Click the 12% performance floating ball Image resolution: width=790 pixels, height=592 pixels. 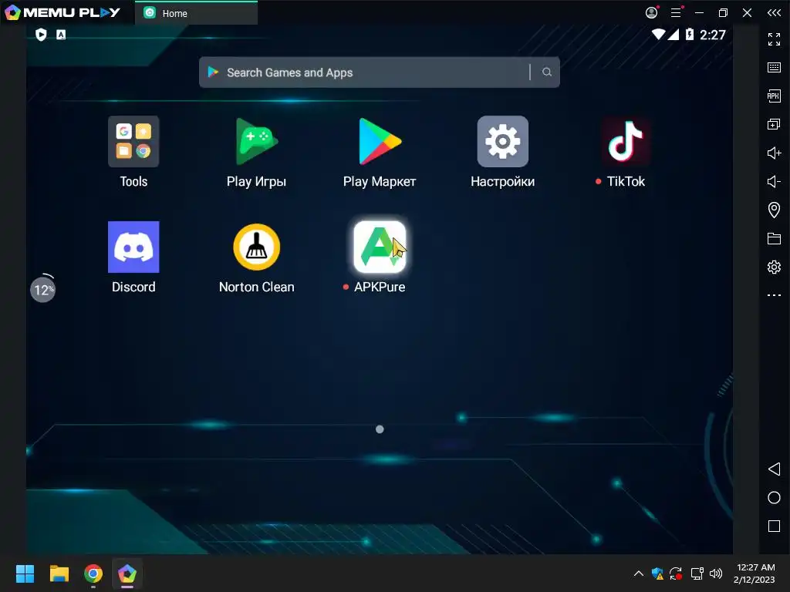pyautogui.click(x=43, y=289)
